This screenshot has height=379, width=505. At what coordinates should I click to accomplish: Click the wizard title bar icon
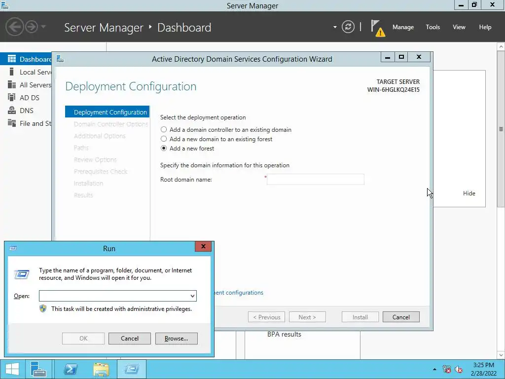60,59
